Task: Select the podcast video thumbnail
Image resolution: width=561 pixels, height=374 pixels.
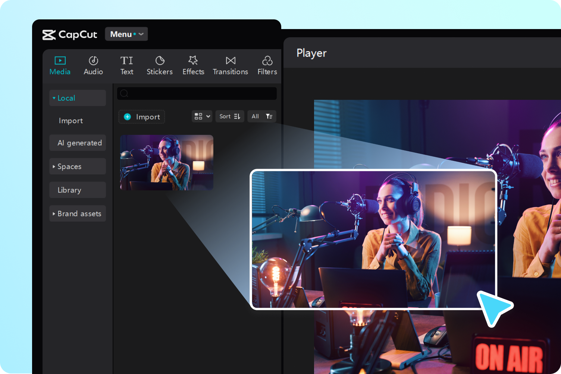Action: (x=166, y=163)
